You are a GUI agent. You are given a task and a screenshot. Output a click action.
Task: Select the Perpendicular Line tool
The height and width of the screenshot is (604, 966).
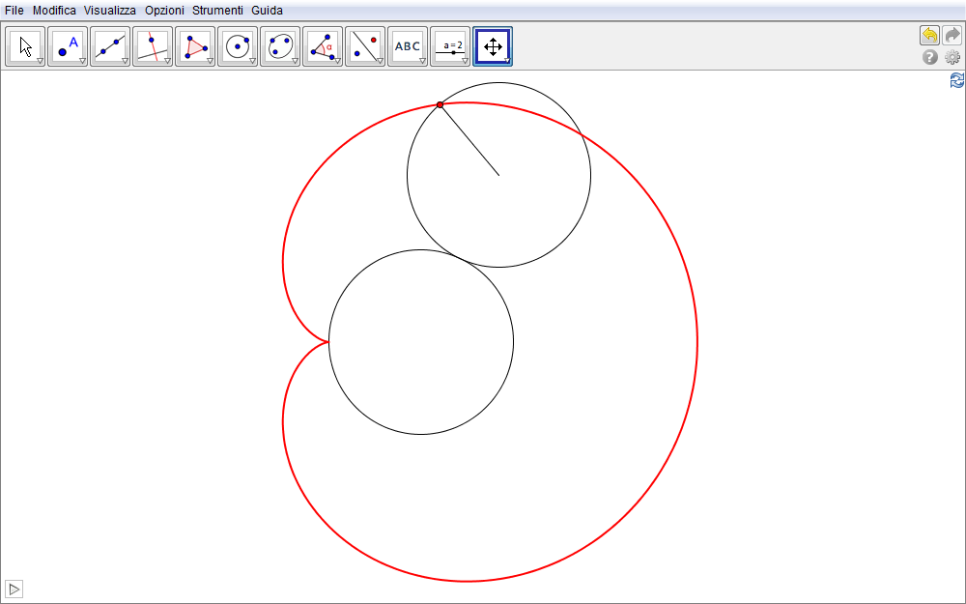[x=153, y=46]
